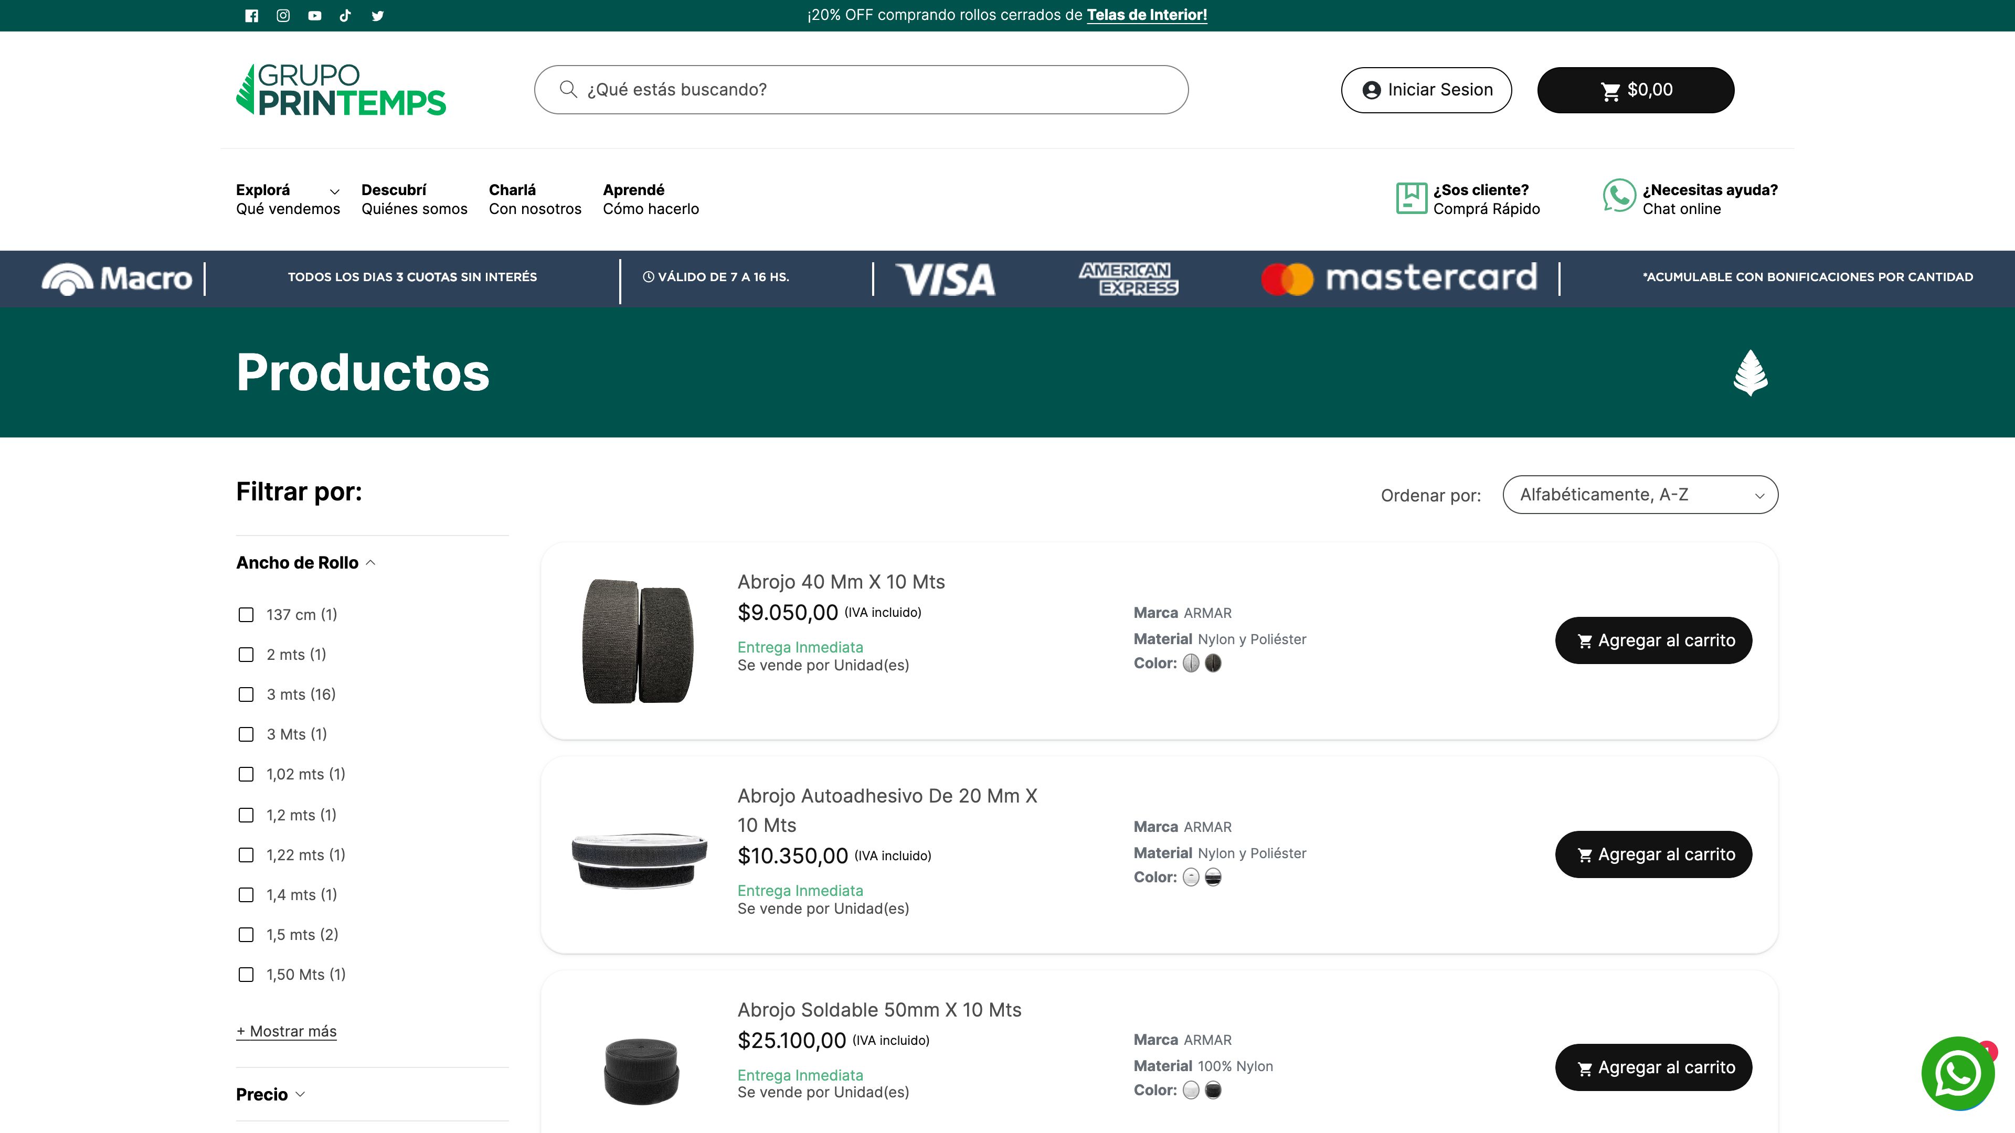Screen dimensions: 2015x1133
Task: Collapse the Ancho de Rollo filter section
Action: [x=306, y=563]
